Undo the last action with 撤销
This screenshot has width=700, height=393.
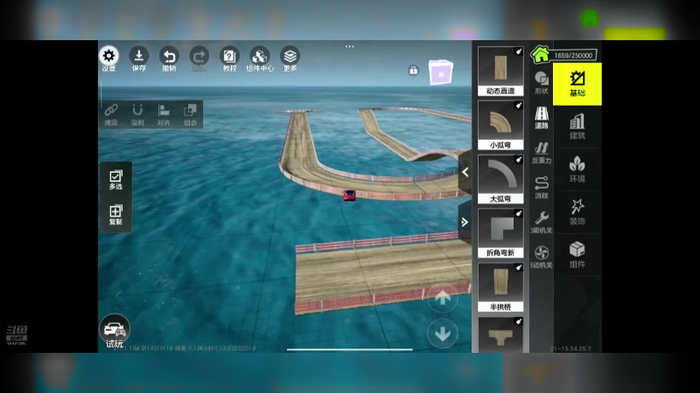click(x=169, y=59)
